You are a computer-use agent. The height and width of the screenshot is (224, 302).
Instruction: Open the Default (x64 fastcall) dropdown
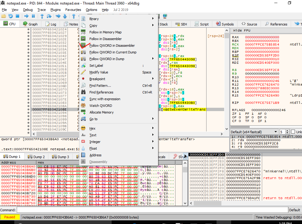(x=254, y=132)
